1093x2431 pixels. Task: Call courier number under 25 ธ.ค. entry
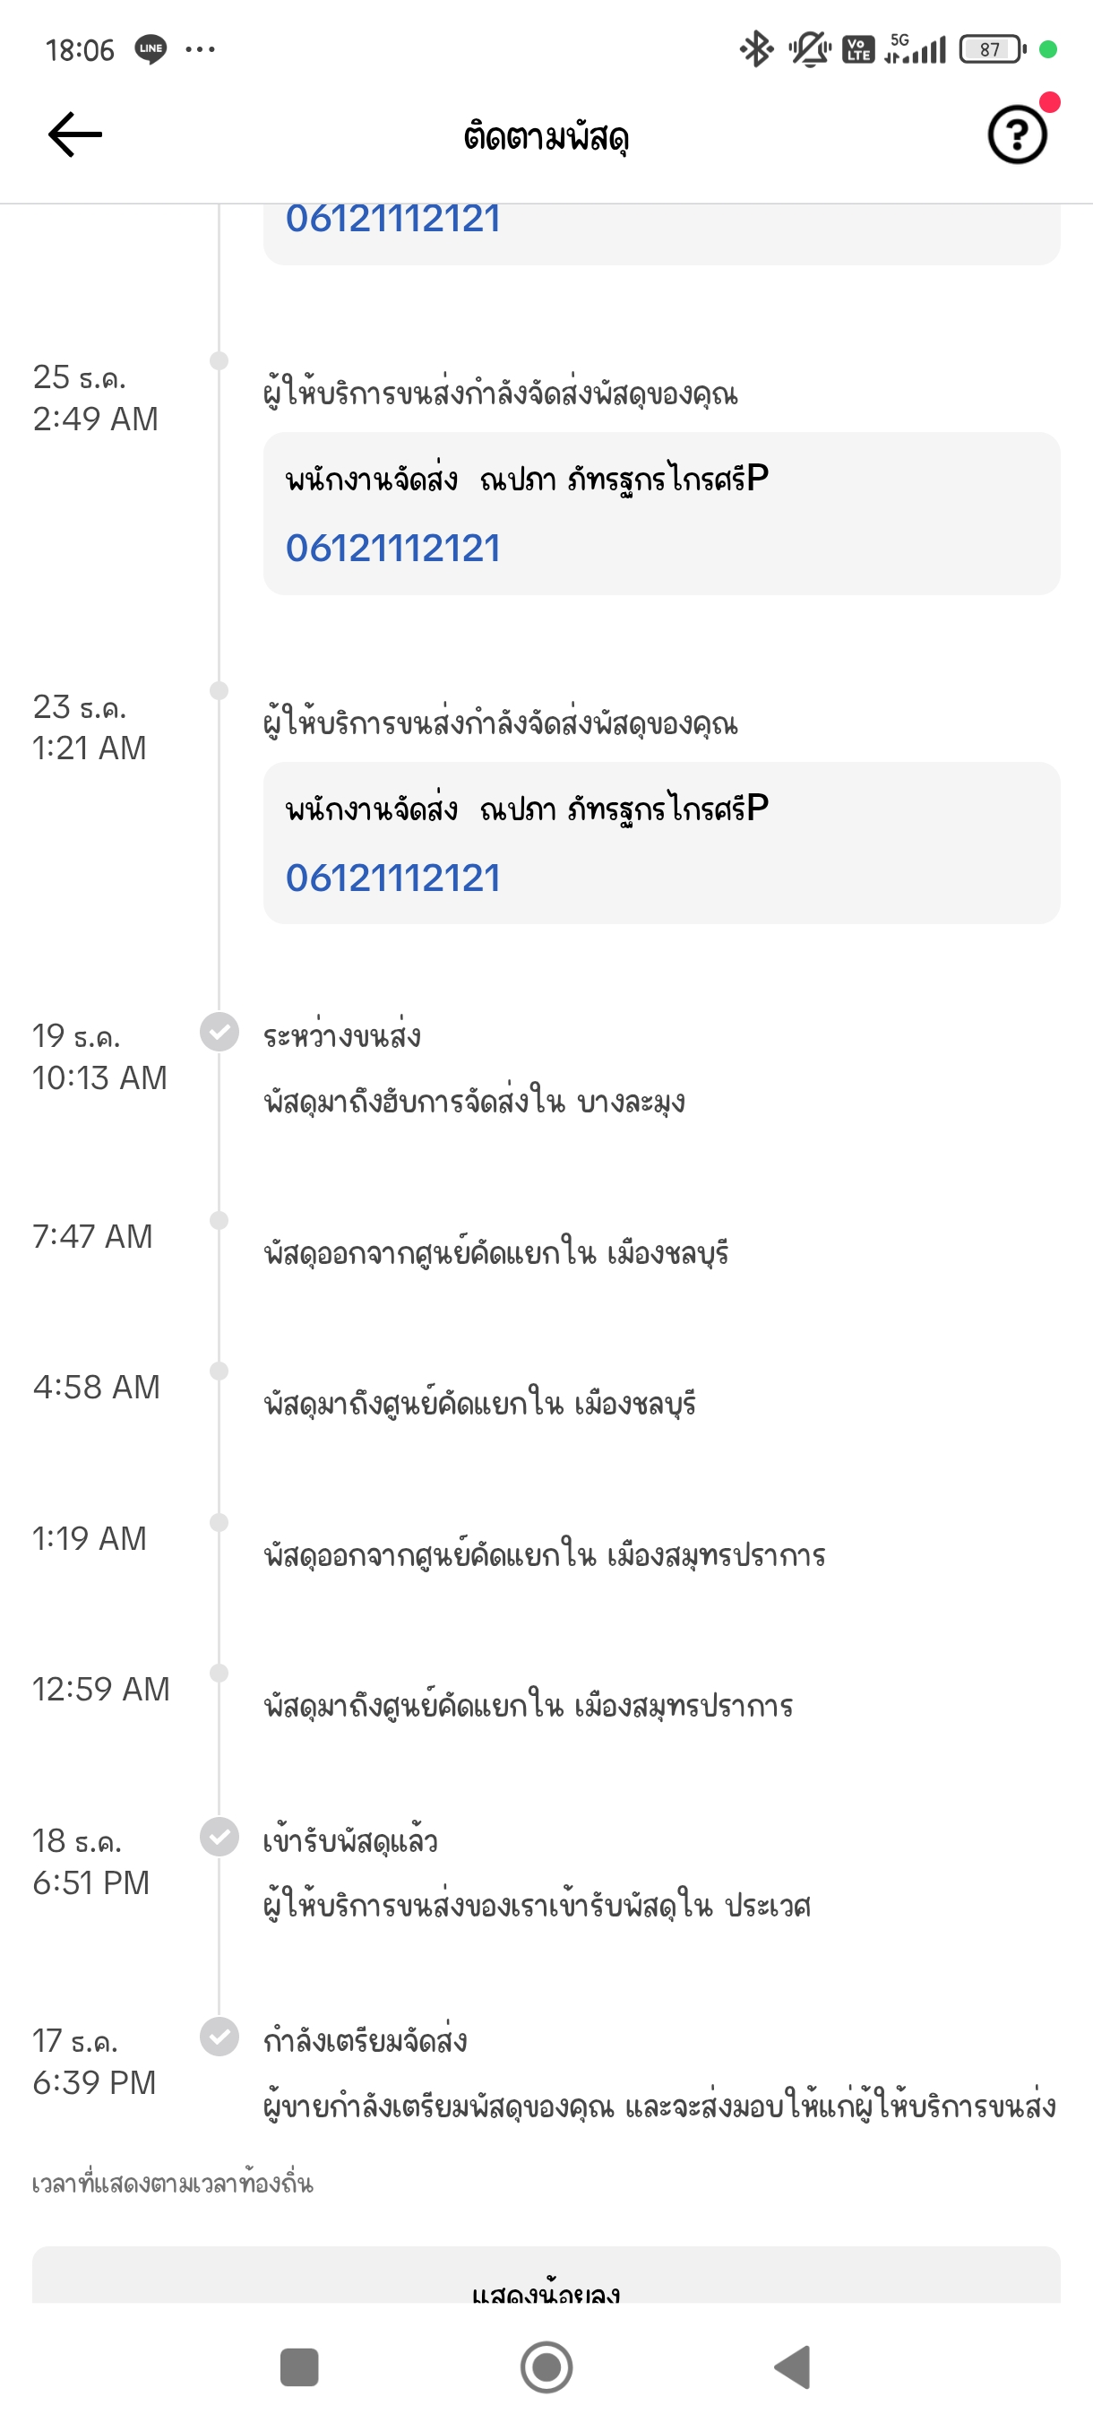click(393, 549)
